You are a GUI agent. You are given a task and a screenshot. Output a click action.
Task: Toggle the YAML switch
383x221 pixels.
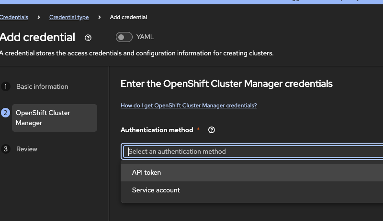click(x=124, y=37)
